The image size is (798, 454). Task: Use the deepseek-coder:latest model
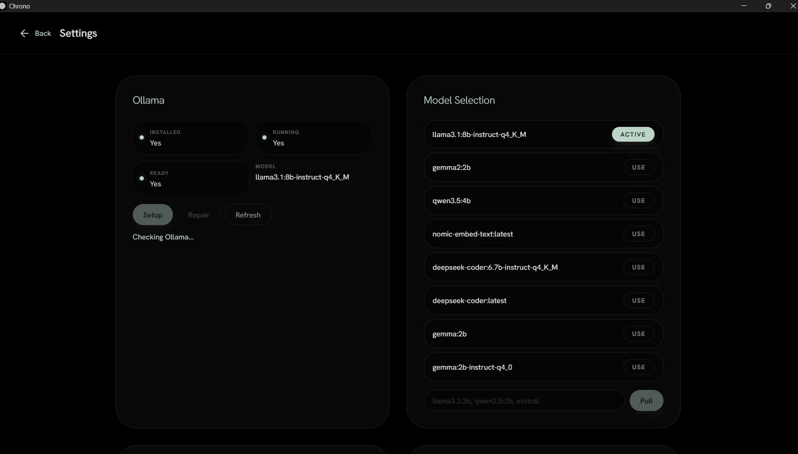click(x=639, y=300)
